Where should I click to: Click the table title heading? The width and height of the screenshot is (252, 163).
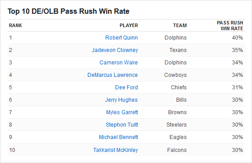(x=69, y=11)
